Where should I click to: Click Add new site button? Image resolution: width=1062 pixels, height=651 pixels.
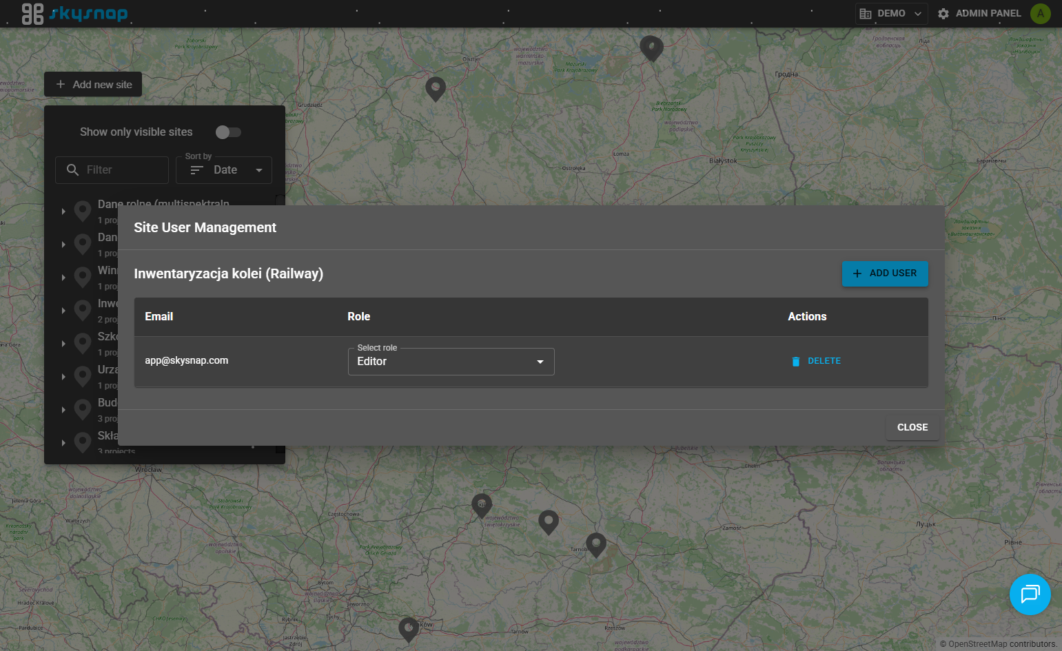click(x=93, y=84)
